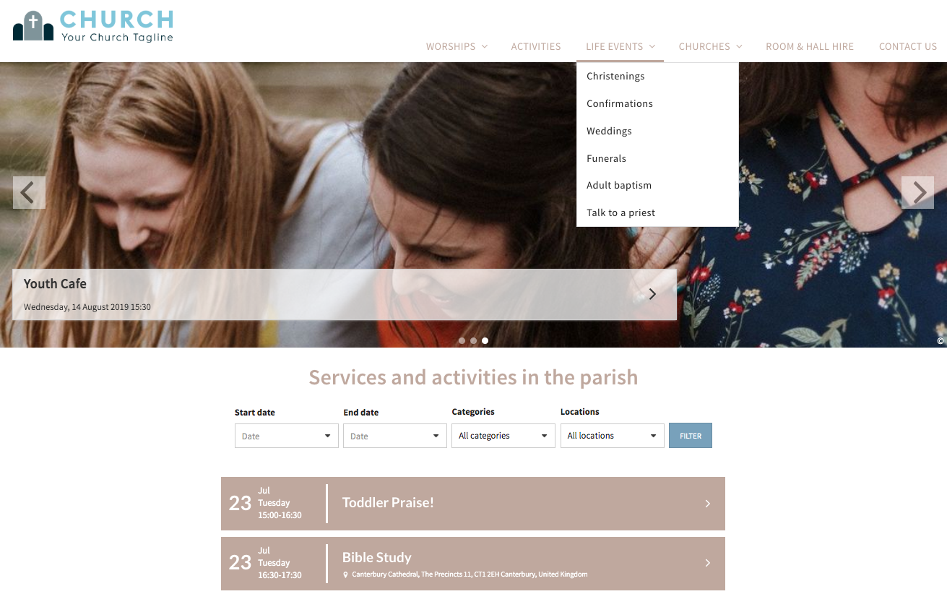This screenshot has width=947, height=594.
Task: Expand the Worships navigation menu
Action: coord(457,46)
